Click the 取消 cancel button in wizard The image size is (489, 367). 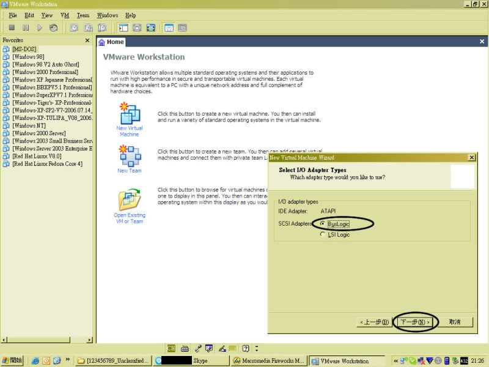tap(455, 322)
